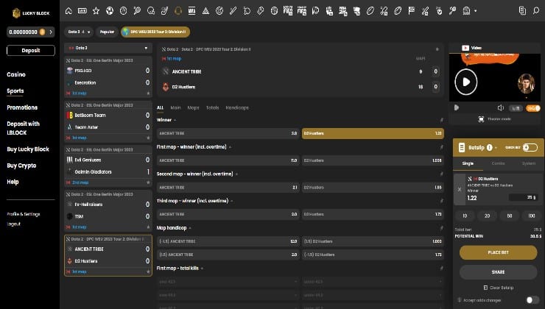Toggle favorite star for Evil Geniuses match

click(149, 182)
